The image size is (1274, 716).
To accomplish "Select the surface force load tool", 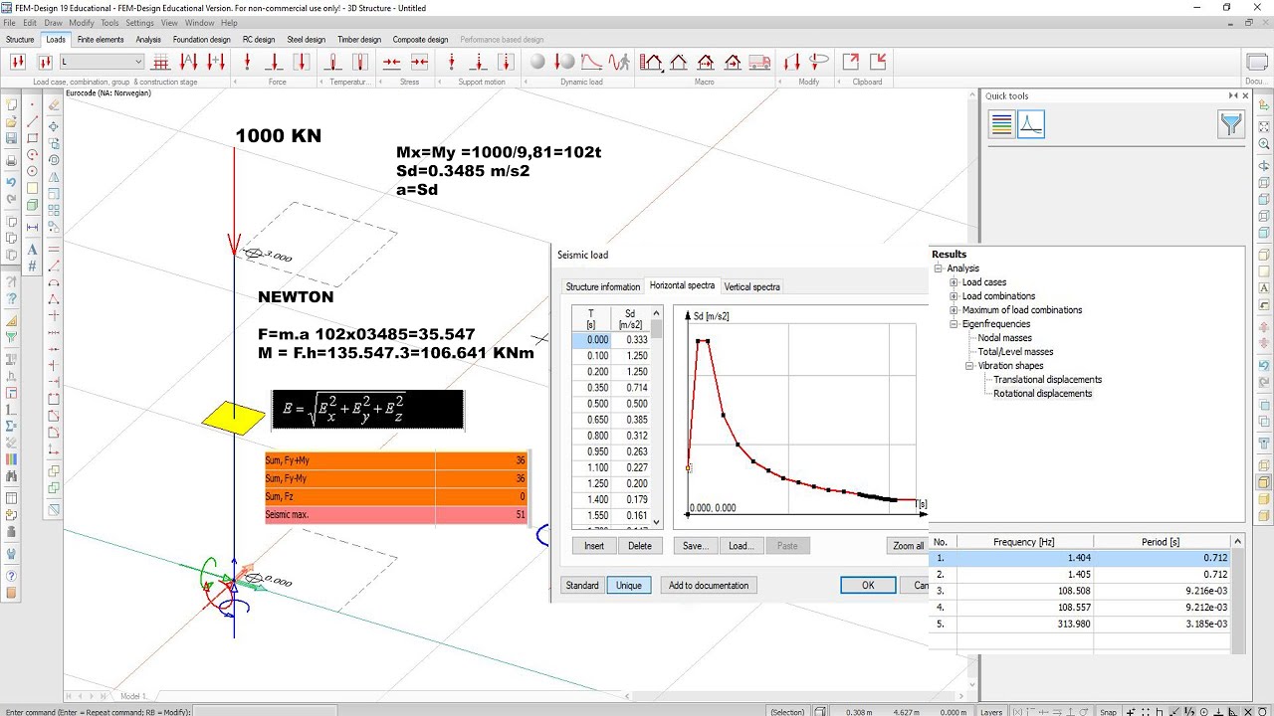I will (x=302, y=62).
